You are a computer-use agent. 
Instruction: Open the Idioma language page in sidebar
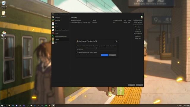pyautogui.click(x=61, y=27)
